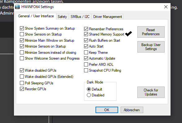Select the General / User Interface tab
This screenshot has width=182, height=123.
pyautogui.click(x=36, y=16)
